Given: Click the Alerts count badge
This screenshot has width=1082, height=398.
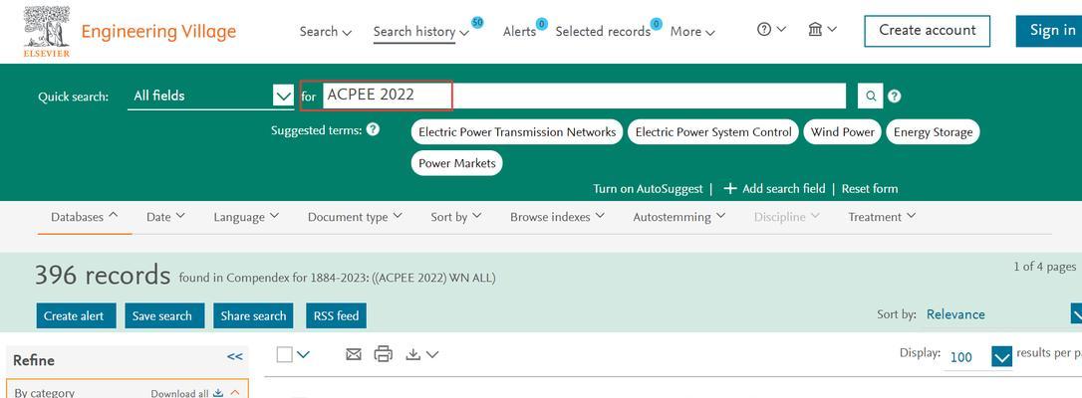Looking at the screenshot, I should (x=542, y=24).
